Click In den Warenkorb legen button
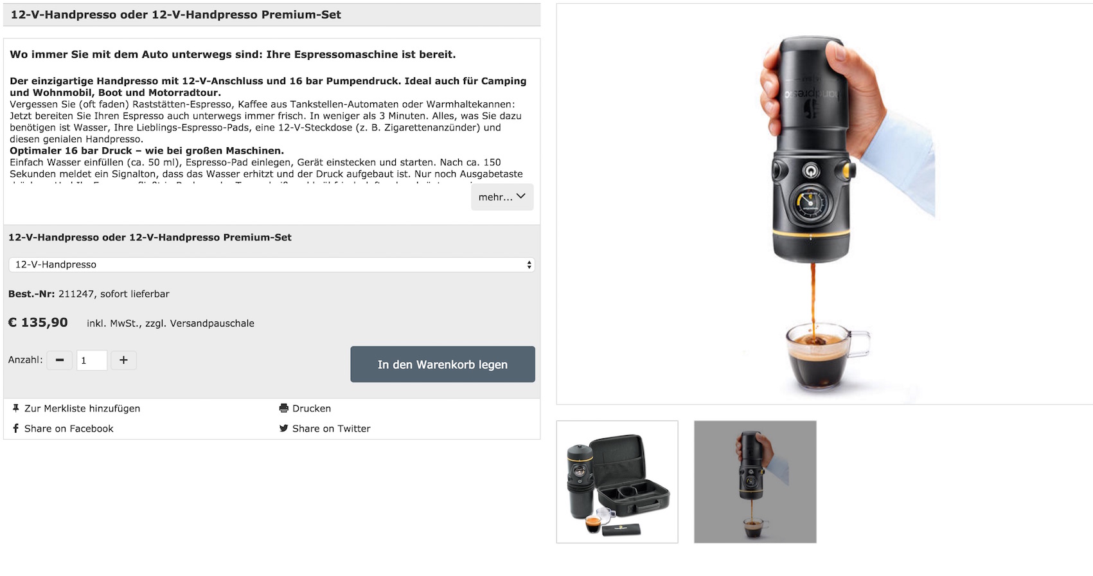Viewport: 1093px width, 576px height. tap(443, 364)
